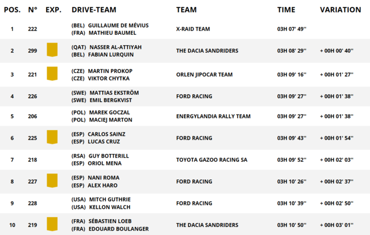
Task: Click the DRIVE-TEAM column header
Action: coord(94,10)
